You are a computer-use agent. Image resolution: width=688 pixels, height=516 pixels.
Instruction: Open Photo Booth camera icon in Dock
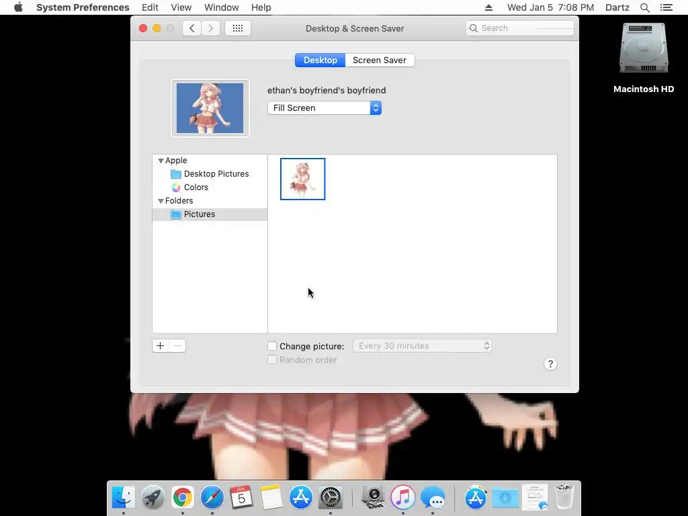pyautogui.click(x=373, y=497)
